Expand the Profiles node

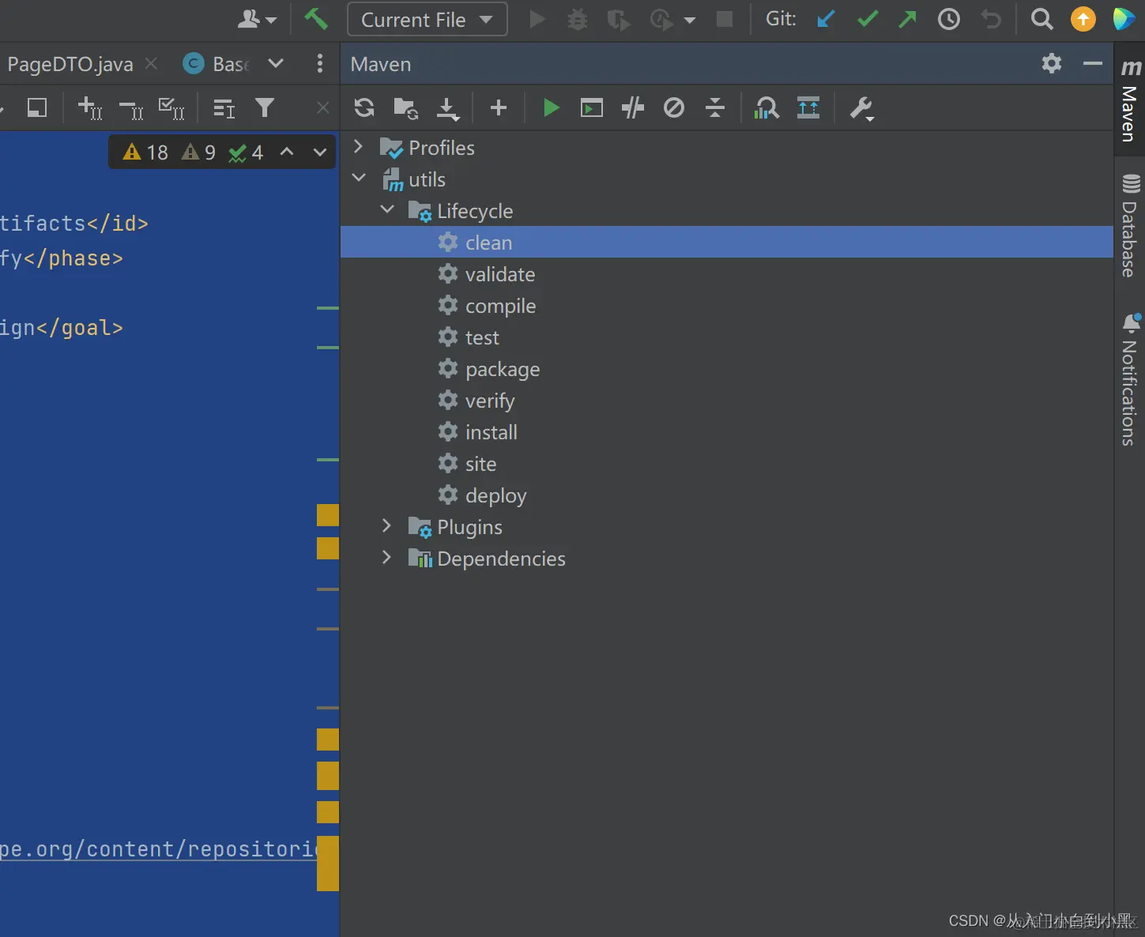[x=358, y=147]
